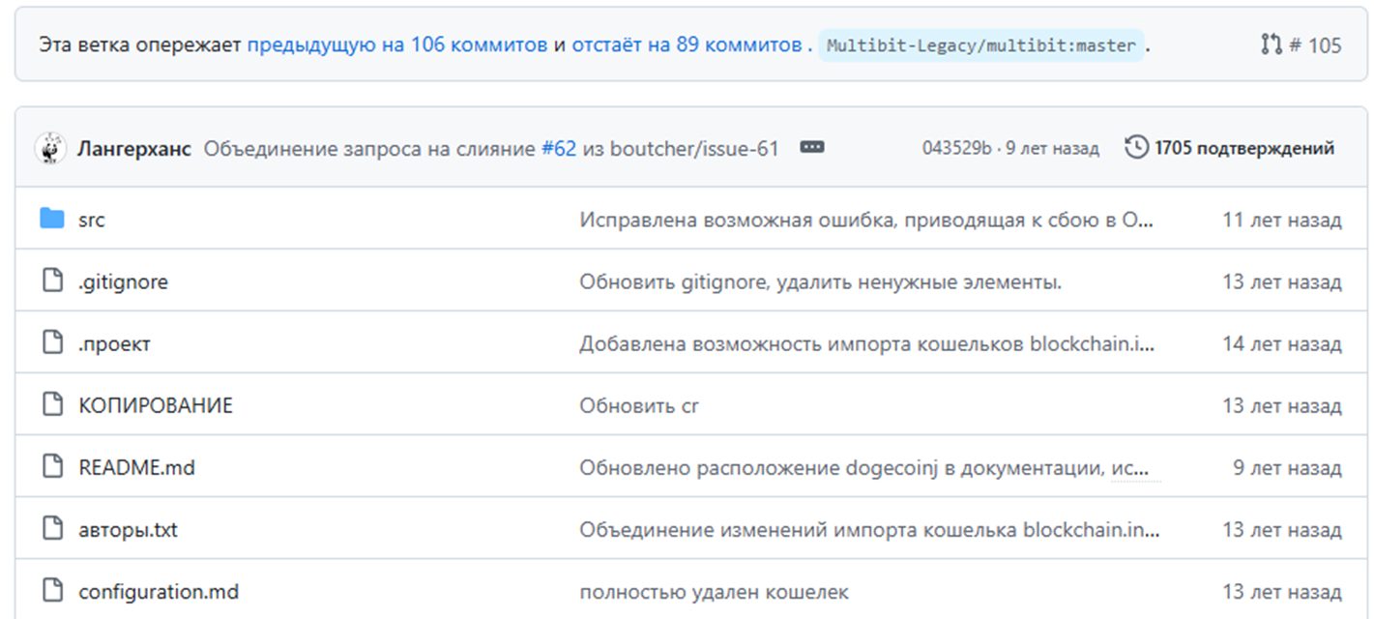
Task: Click the README.md file icon
Action: coord(52,467)
